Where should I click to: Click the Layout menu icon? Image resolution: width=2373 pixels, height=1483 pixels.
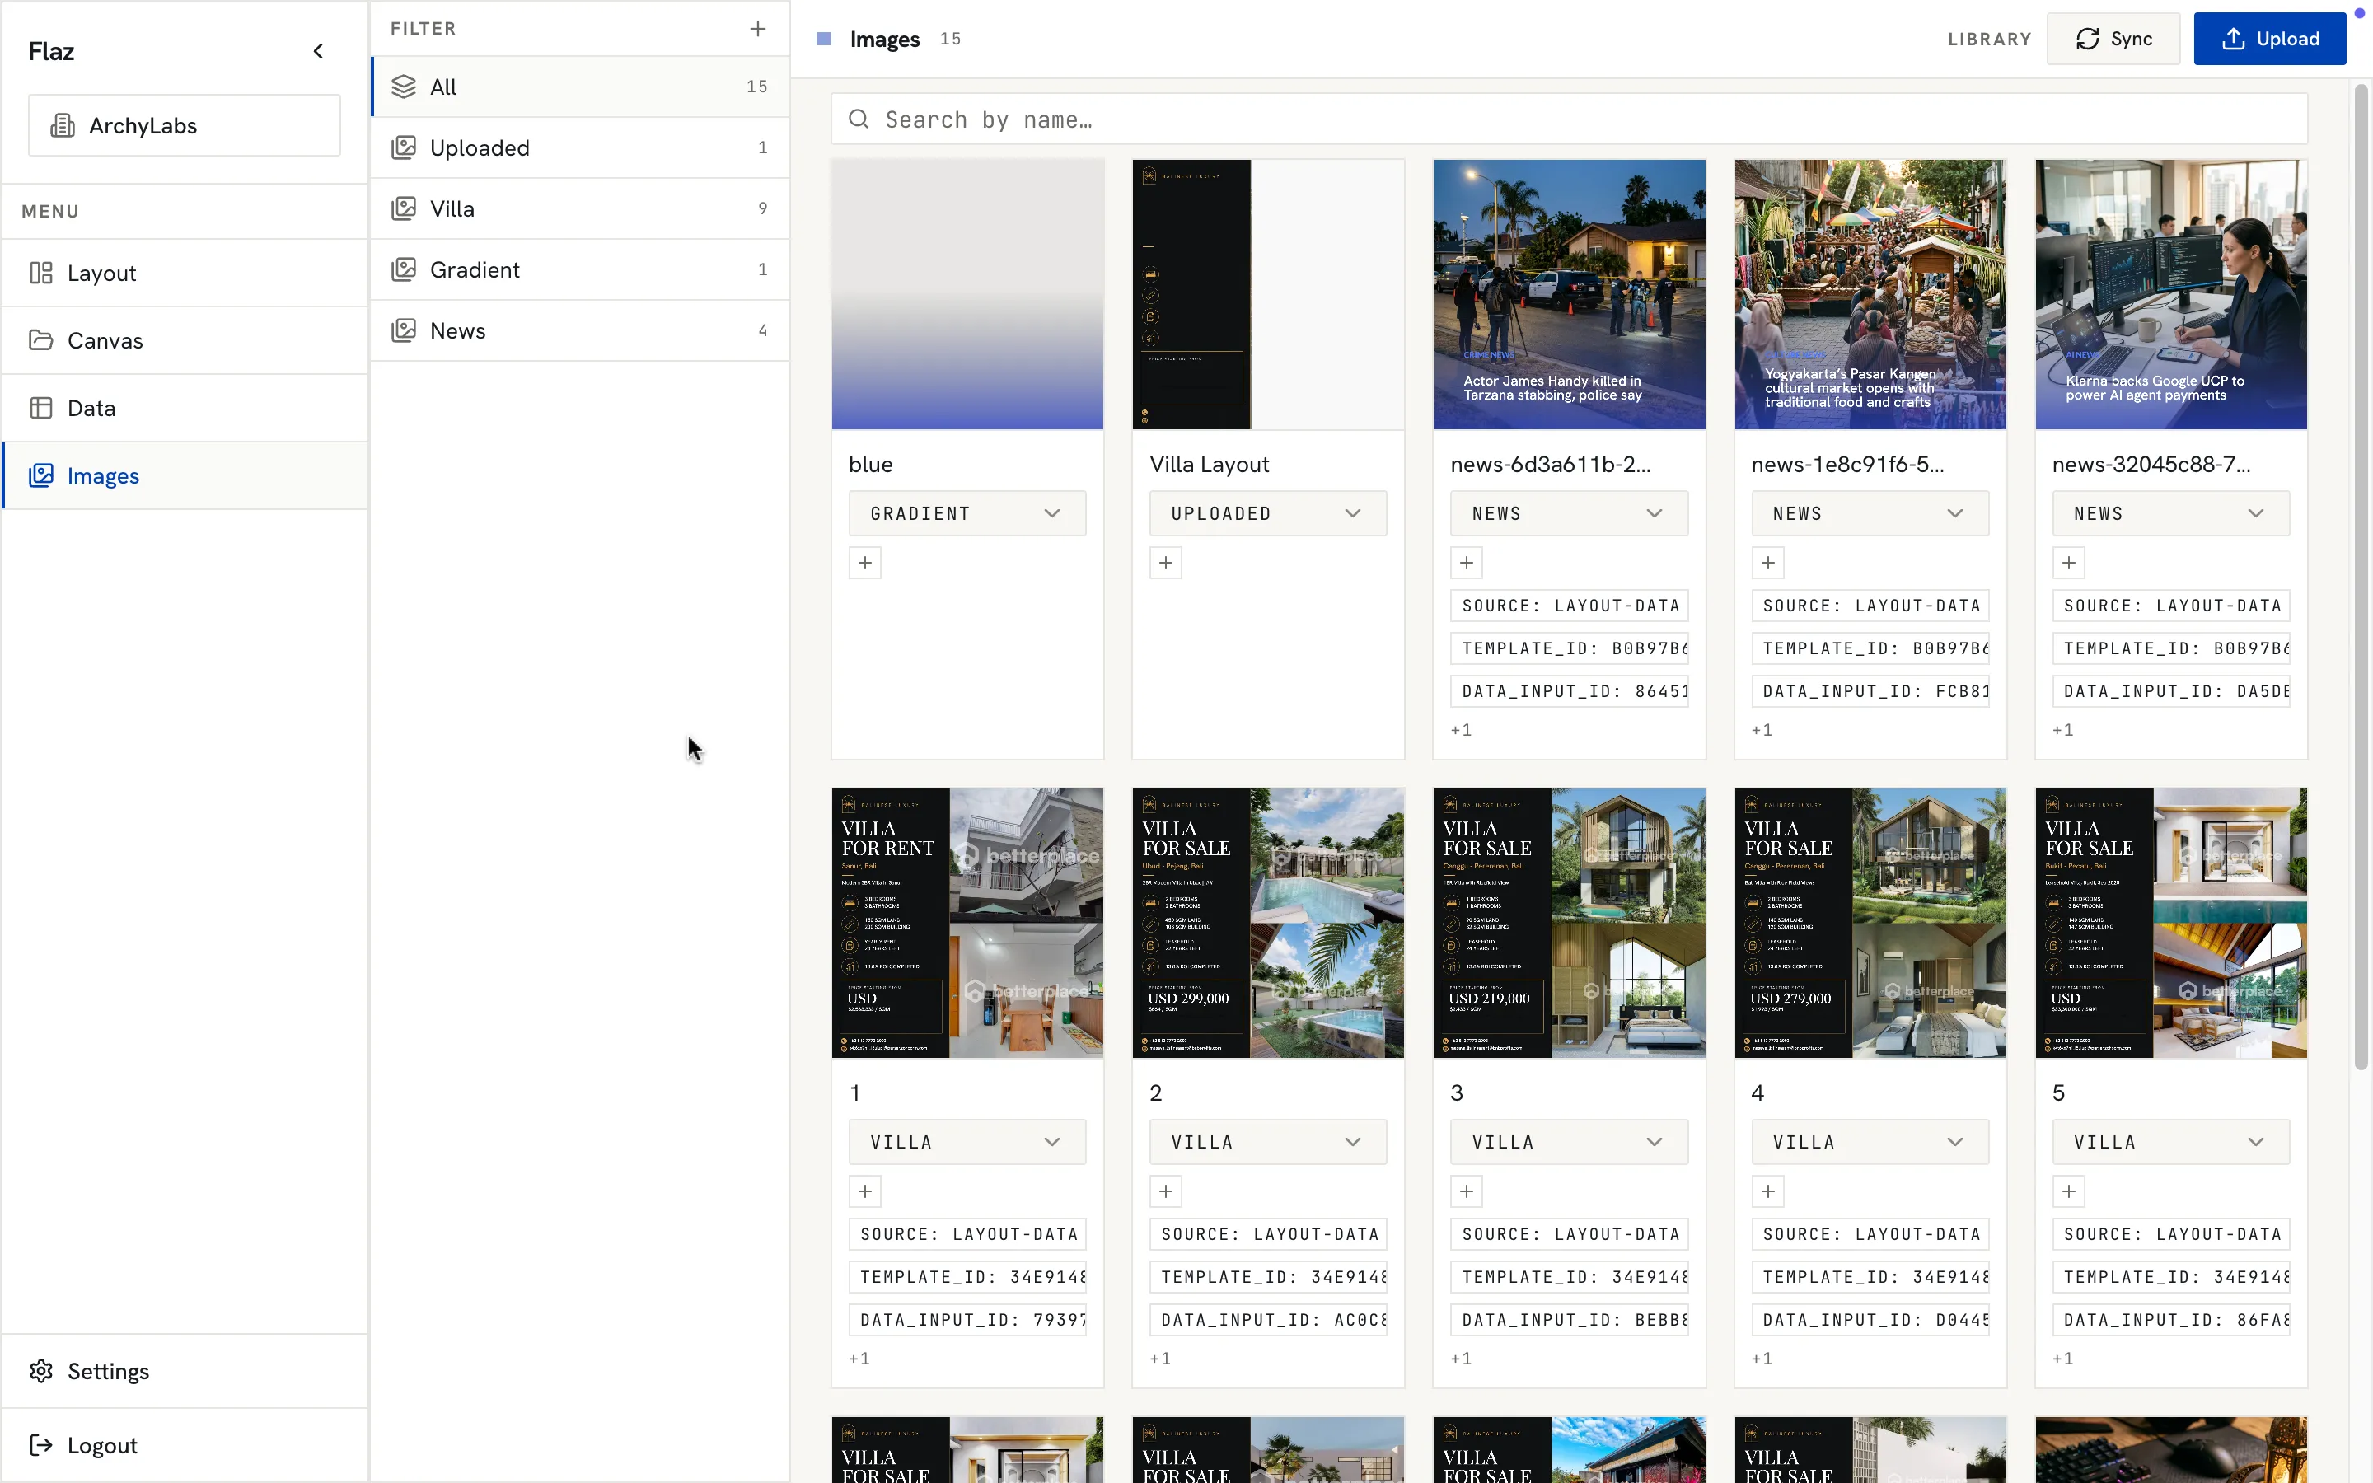41,273
